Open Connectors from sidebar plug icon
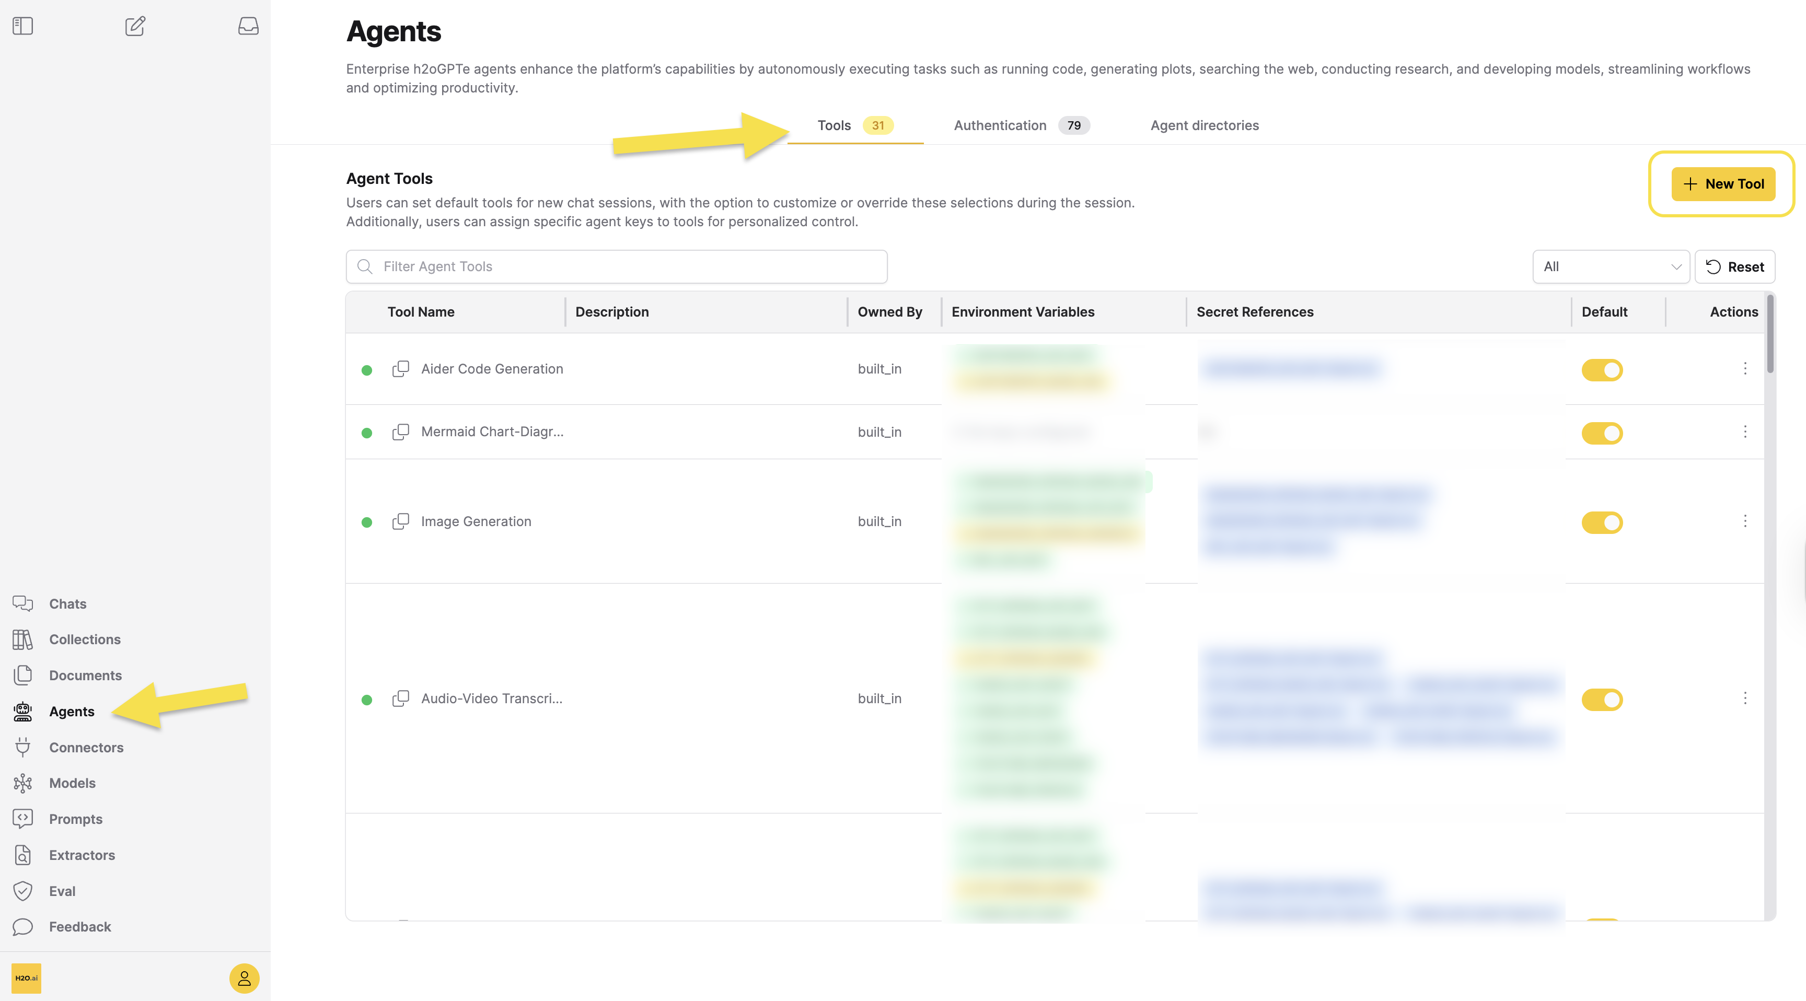 click(22, 747)
